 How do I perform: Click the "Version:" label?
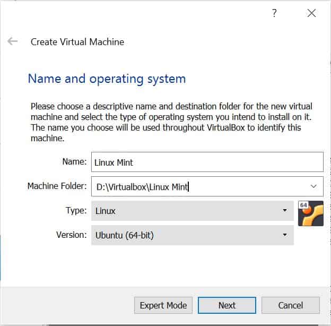point(71,234)
